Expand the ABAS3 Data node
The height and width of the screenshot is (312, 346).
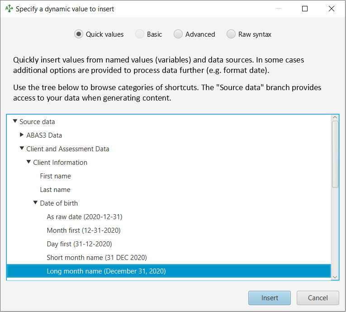pos(22,135)
